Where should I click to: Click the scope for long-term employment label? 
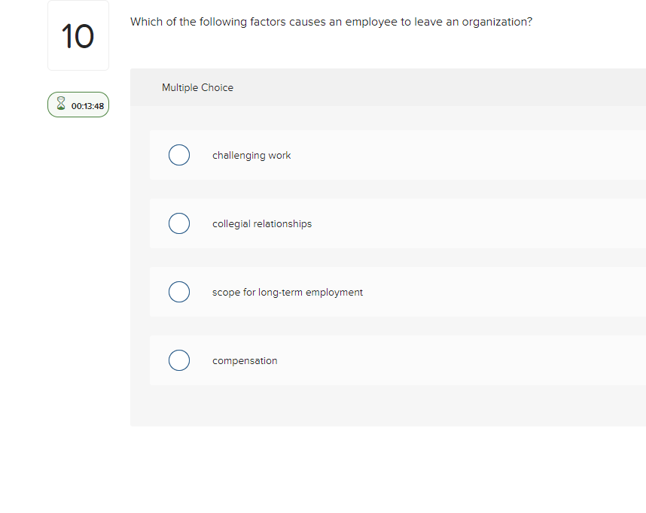(x=288, y=292)
